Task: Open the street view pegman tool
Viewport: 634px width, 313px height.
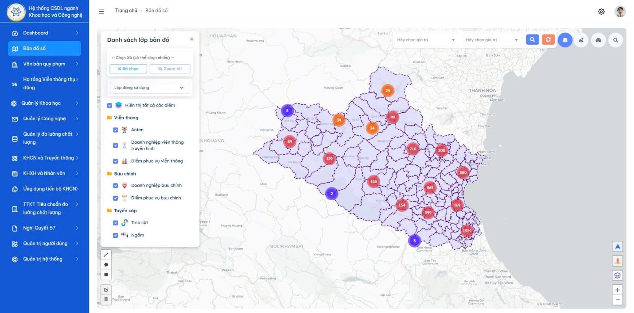Action: (618, 261)
